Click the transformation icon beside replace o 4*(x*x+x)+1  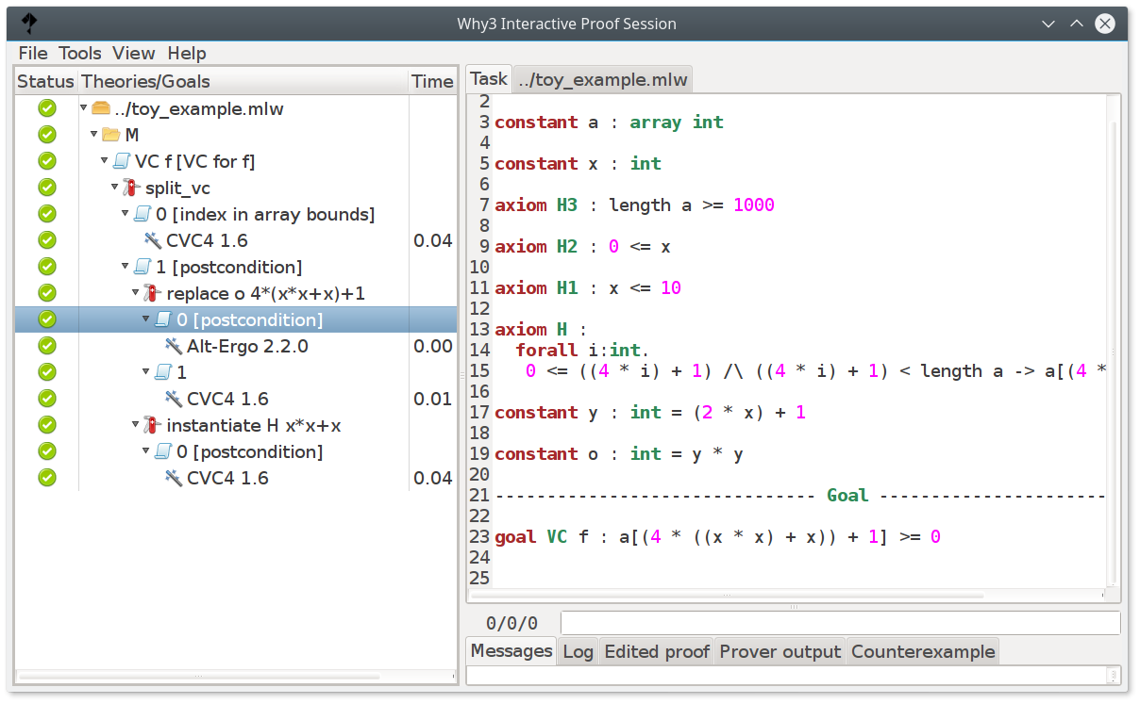tap(153, 293)
